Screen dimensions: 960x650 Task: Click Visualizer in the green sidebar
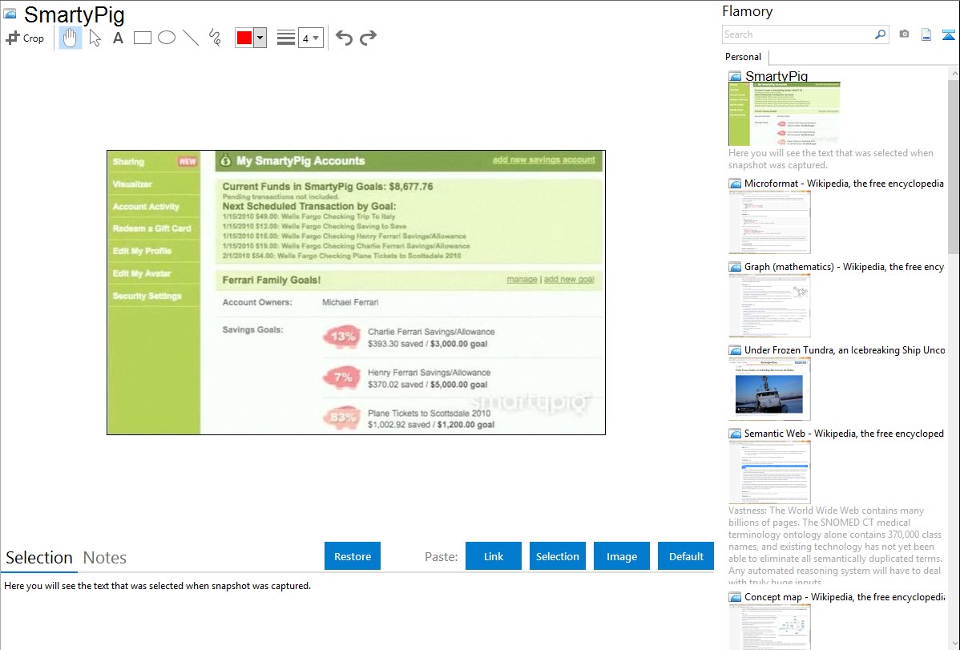[132, 184]
